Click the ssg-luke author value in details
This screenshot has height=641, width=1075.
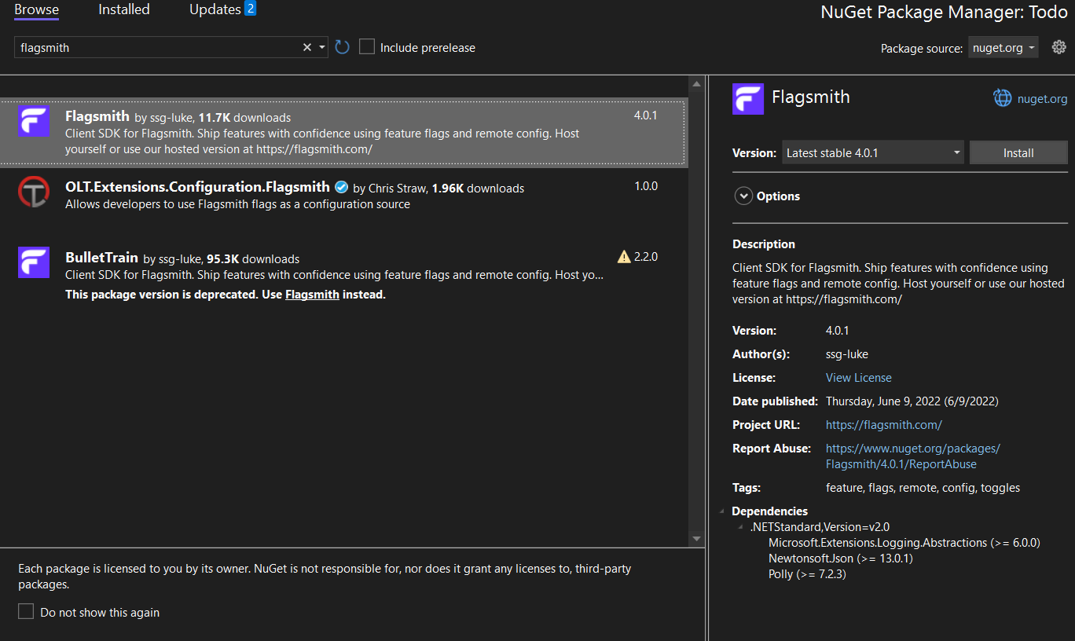point(847,353)
